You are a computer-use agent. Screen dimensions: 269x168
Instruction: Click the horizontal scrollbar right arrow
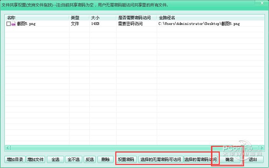(x=261, y=148)
